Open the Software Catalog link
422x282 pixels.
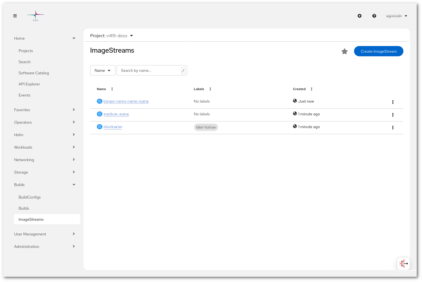pyautogui.click(x=34, y=73)
